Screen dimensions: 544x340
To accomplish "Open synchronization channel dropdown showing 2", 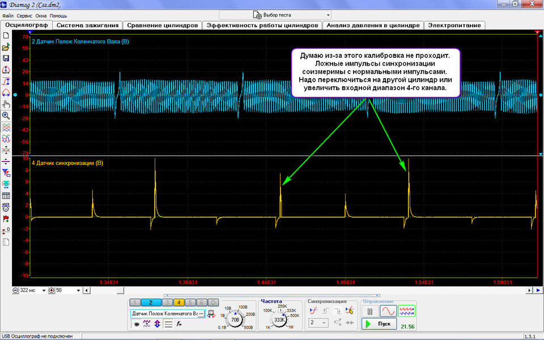I will (x=318, y=322).
